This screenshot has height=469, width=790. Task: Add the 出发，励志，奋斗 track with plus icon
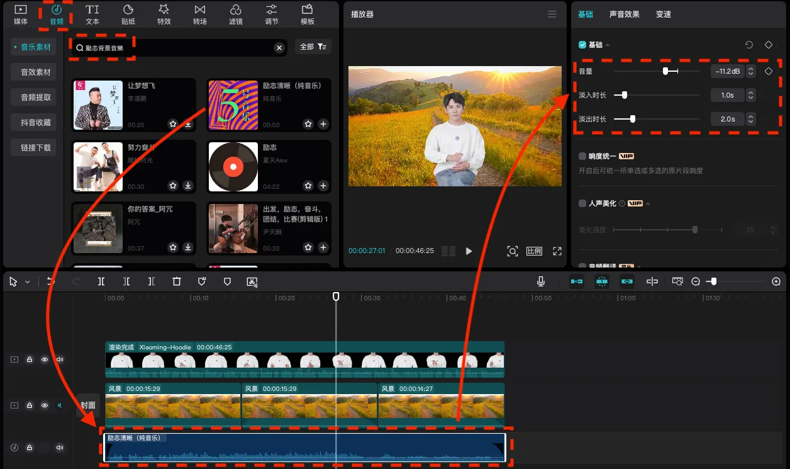(x=323, y=247)
